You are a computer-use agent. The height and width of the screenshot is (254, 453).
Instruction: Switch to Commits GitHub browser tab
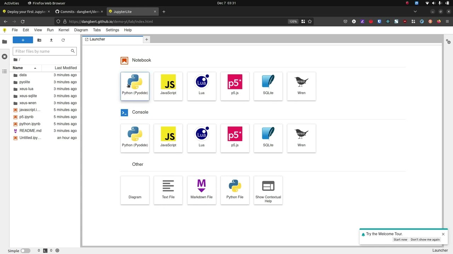click(x=79, y=12)
